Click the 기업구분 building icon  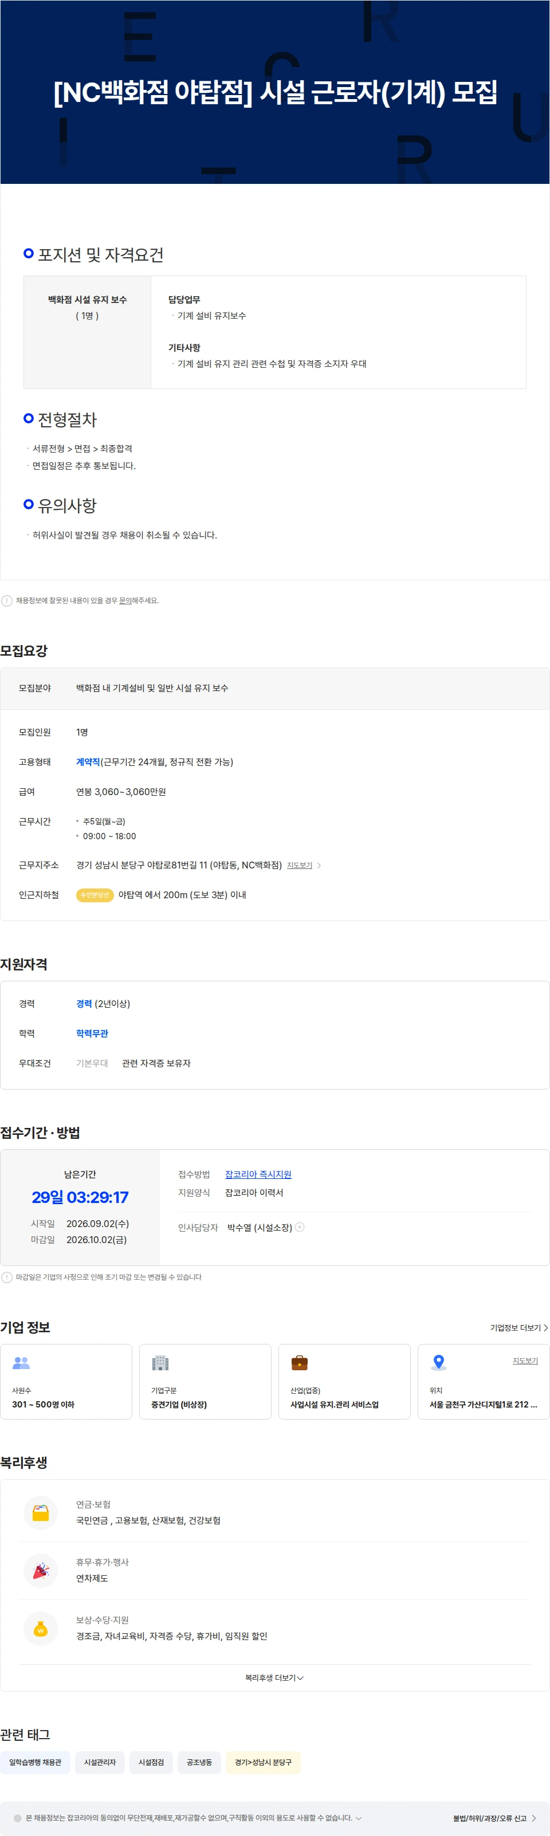[x=160, y=1363]
